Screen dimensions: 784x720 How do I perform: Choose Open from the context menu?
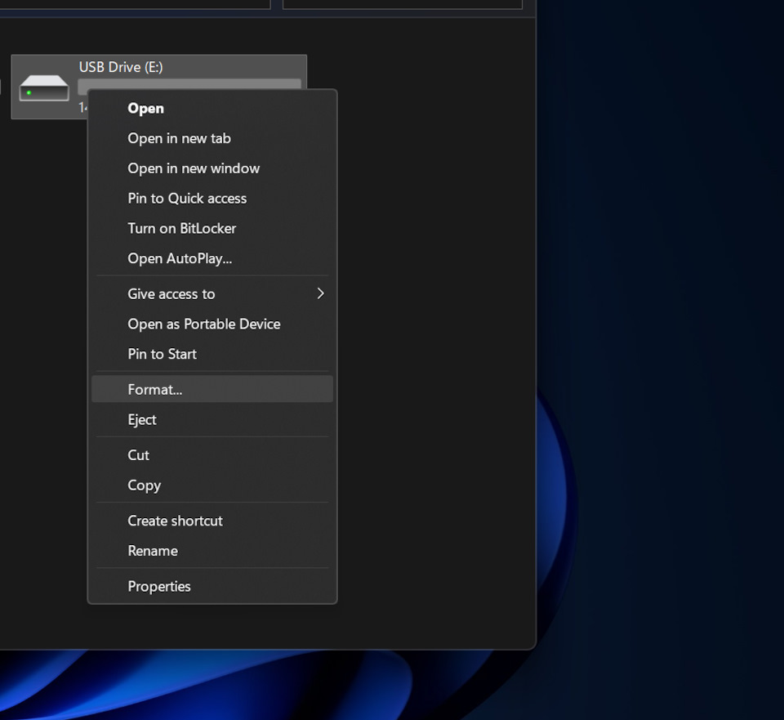pos(212,108)
